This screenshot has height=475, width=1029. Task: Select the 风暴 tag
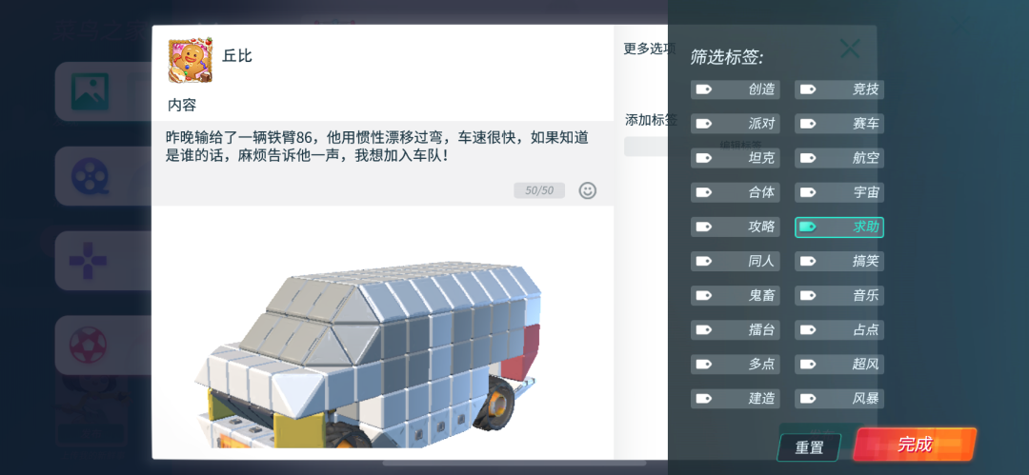[838, 398]
